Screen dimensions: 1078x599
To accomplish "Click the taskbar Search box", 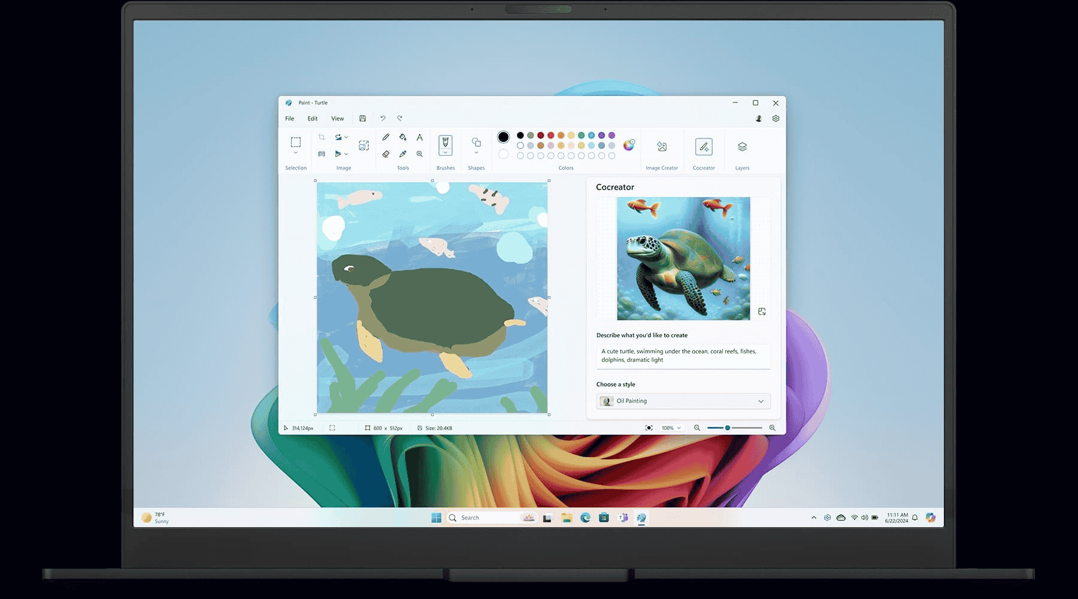I will (492, 518).
